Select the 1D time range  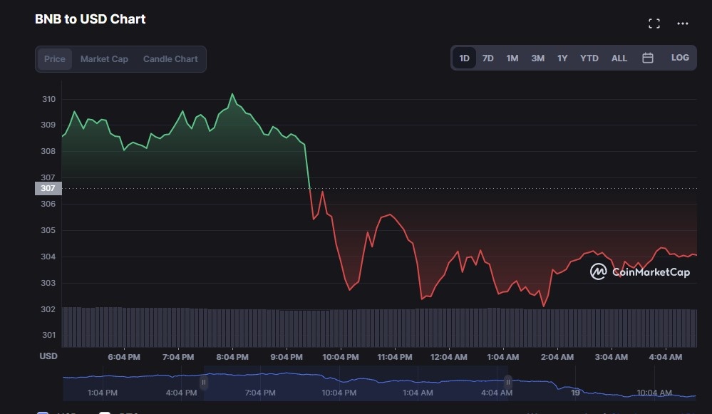[464, 58]
